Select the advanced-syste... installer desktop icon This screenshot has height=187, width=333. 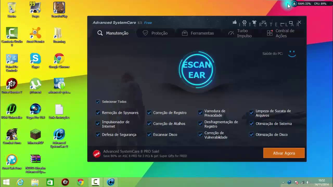coord(59,86)
